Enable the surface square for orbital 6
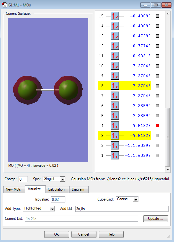Viewport: 174px width, 242px height. tap(157, 106)
